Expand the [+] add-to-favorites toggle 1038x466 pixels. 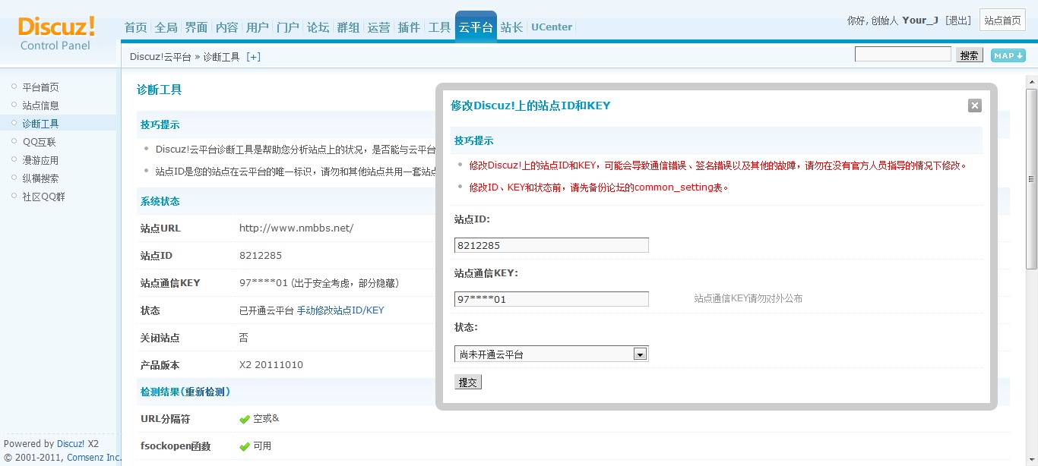tap(253, 57)
